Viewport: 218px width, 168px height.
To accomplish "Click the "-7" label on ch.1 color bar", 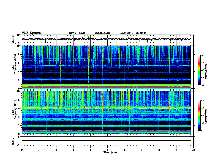I will tap(203, 85).
